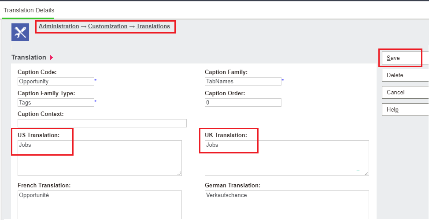Click in the French Translation text area

[x=100, y=205]
